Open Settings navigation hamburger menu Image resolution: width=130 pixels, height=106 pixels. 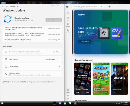[7, 6]
